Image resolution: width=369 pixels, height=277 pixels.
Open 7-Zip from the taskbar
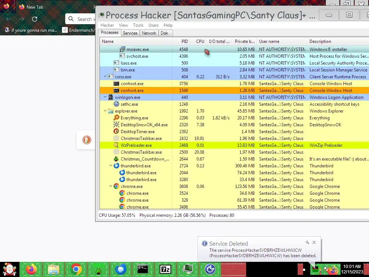coord(165,269)
